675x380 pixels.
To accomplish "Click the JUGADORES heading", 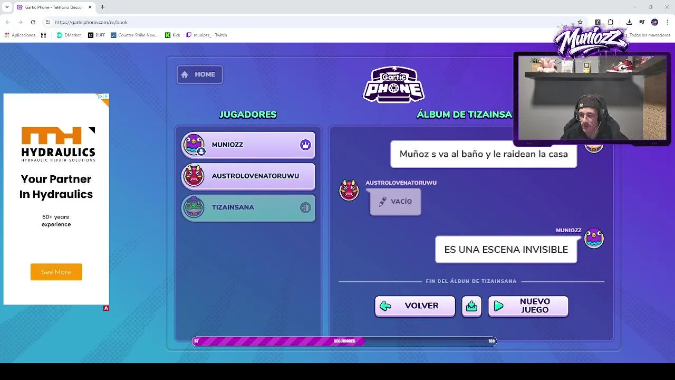I will pos(248,115).
